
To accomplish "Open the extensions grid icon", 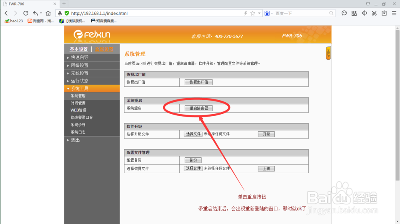I will click(354, 13).
